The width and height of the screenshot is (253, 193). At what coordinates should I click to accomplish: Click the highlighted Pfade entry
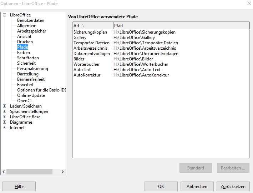(22, 47)
